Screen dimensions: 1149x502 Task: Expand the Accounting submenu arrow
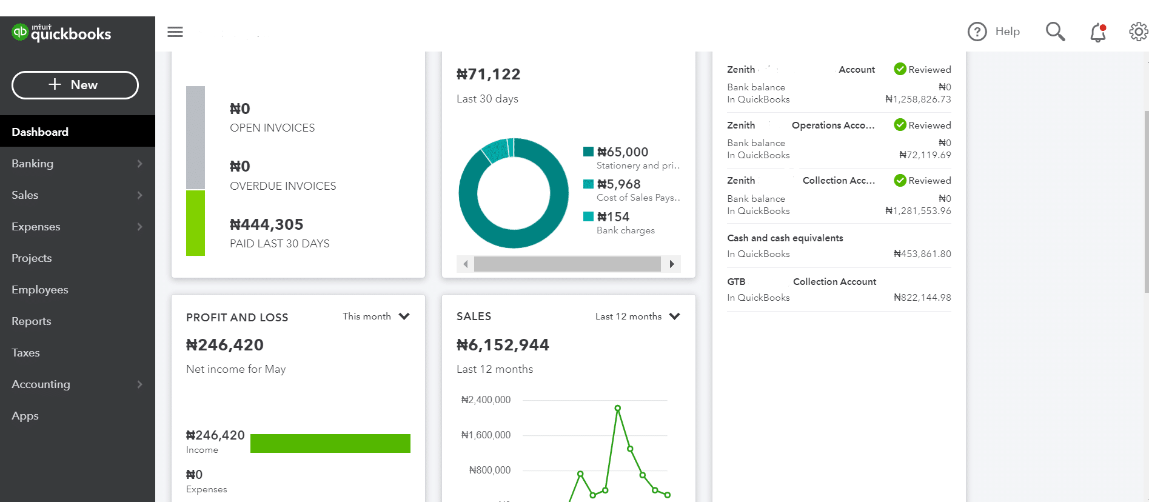[139, 384]
